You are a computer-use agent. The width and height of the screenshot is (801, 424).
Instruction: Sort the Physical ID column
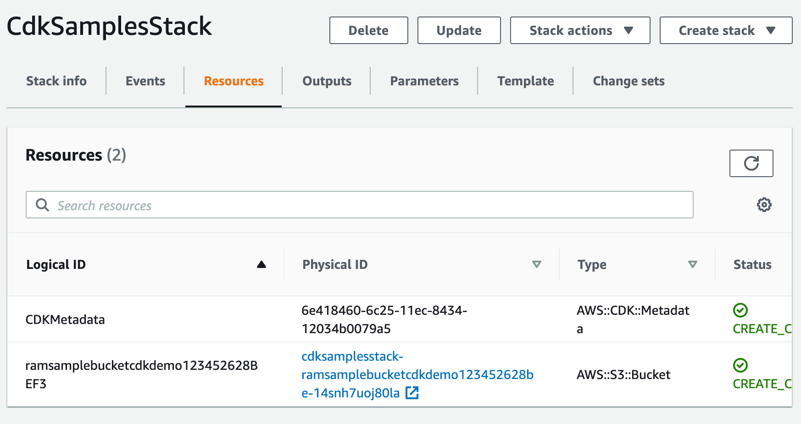(536, 264)
